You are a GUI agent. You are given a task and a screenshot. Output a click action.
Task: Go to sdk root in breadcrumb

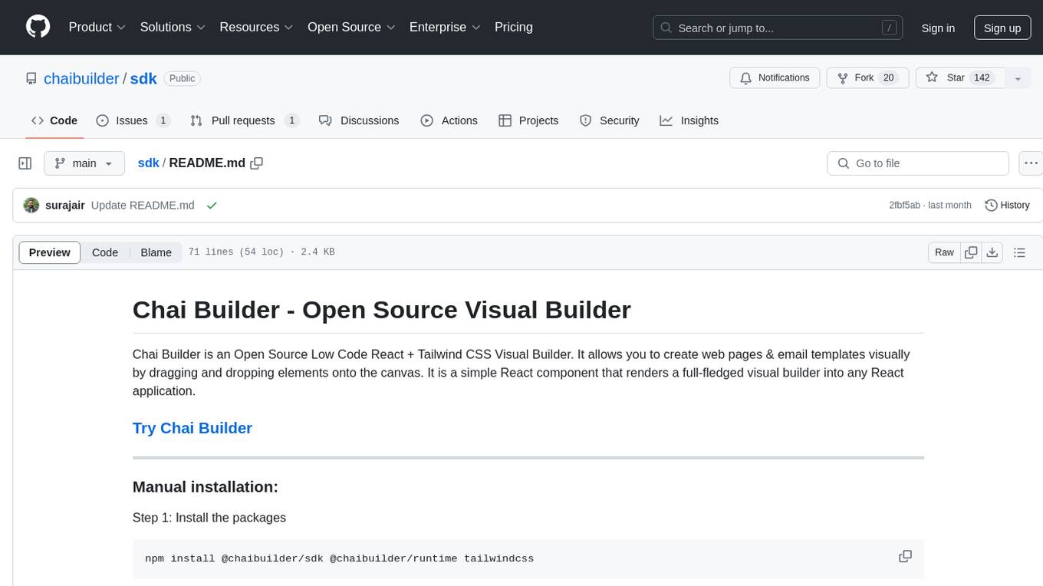[148, 163]
